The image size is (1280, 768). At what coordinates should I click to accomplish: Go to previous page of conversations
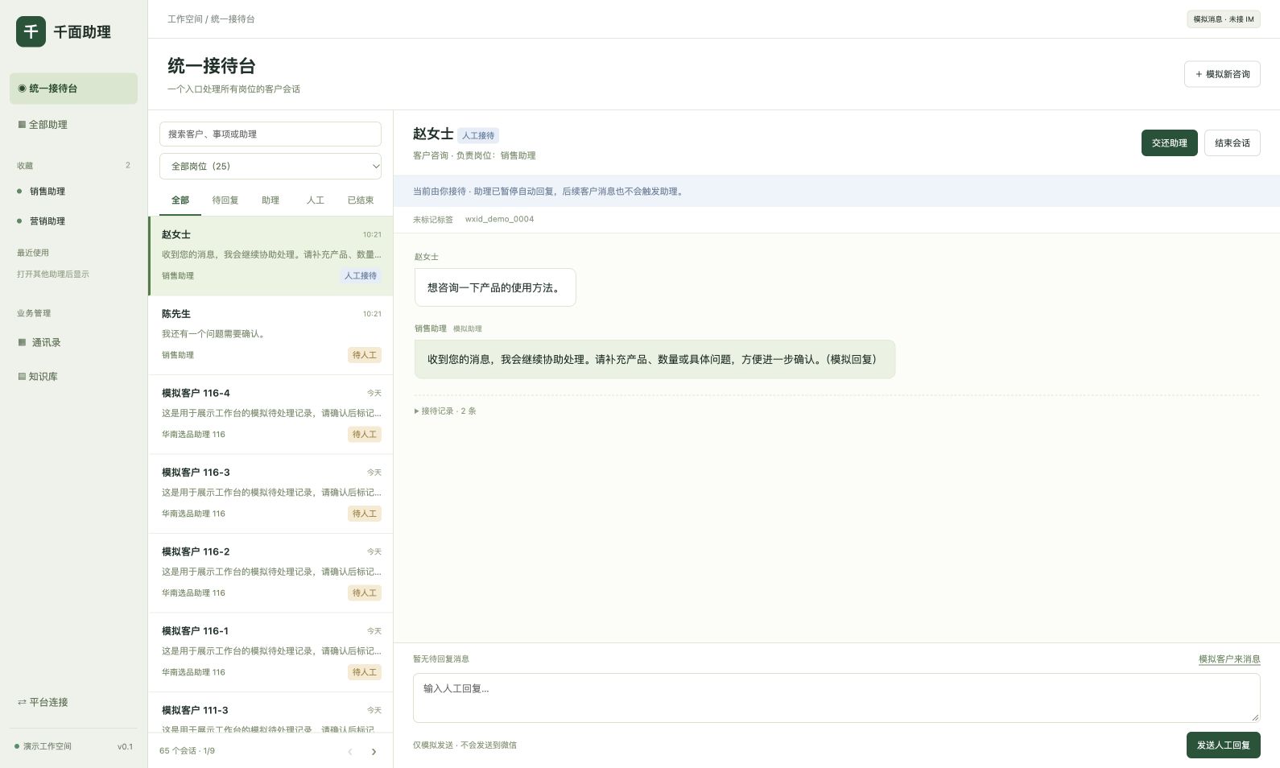coord(350,752)
